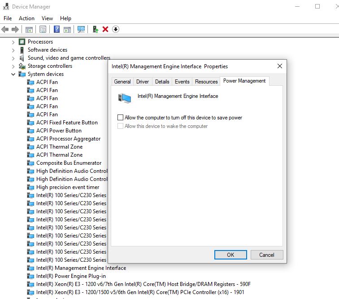Click the Scan for hardware changes icon
This screenshot has width=339, height=299.
pos(81,29)
